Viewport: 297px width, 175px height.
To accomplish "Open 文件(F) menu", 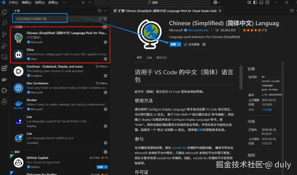I will click(x=13, y=3).
